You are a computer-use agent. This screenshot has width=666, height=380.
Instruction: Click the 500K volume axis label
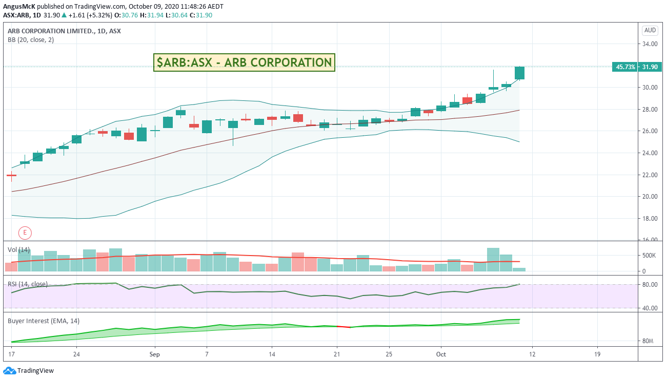coord(649,256)
